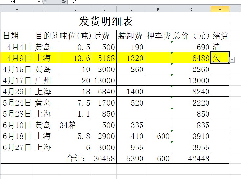Select the date cell 4月4日

17,47
